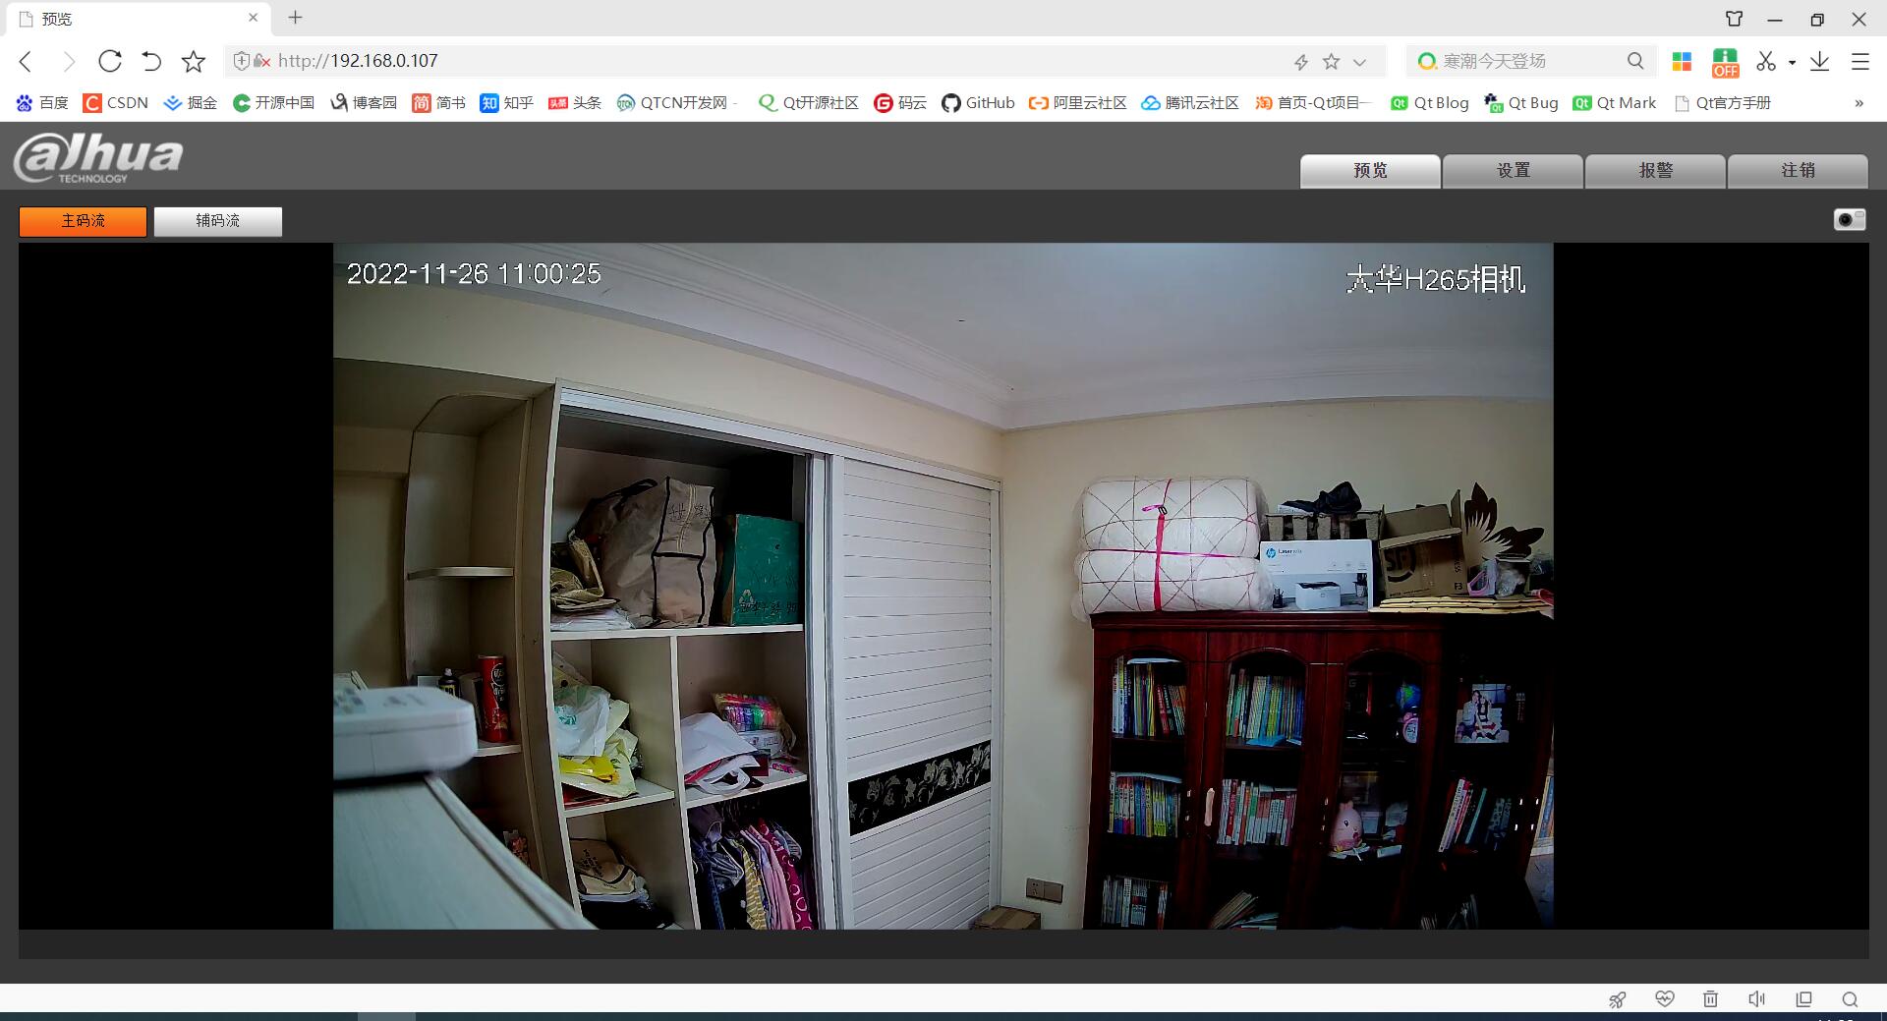Expand the address bar dropdown chevron
1887x1021 pixels.
pyautogui.click(x=1359, y=62)
